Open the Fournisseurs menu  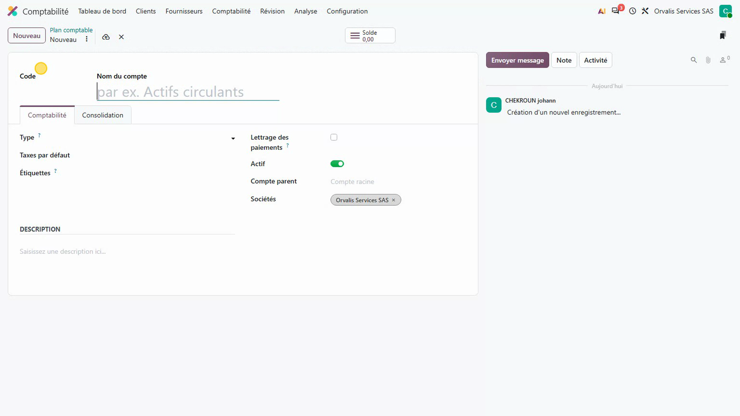pyautogui.click(x=184, y=11)
